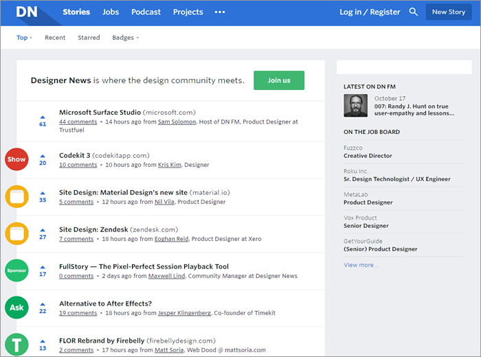The width and height of the screenshot is (481, 357).
Task: Follow the View more jobs link
Action: pyautogui.click(x=361, y=265)
